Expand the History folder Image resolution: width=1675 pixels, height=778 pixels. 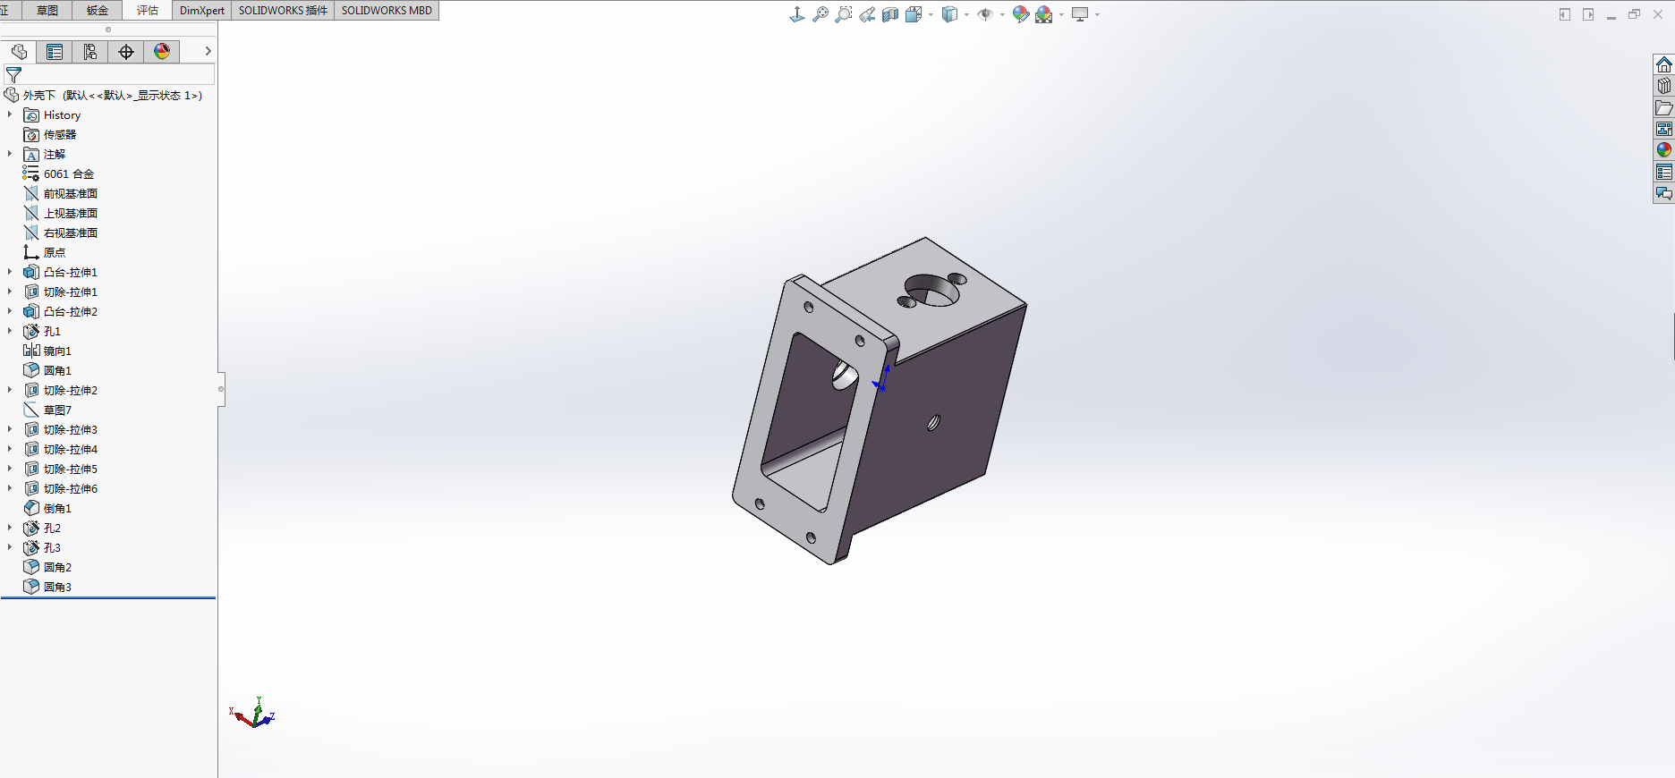pos(10,114)
